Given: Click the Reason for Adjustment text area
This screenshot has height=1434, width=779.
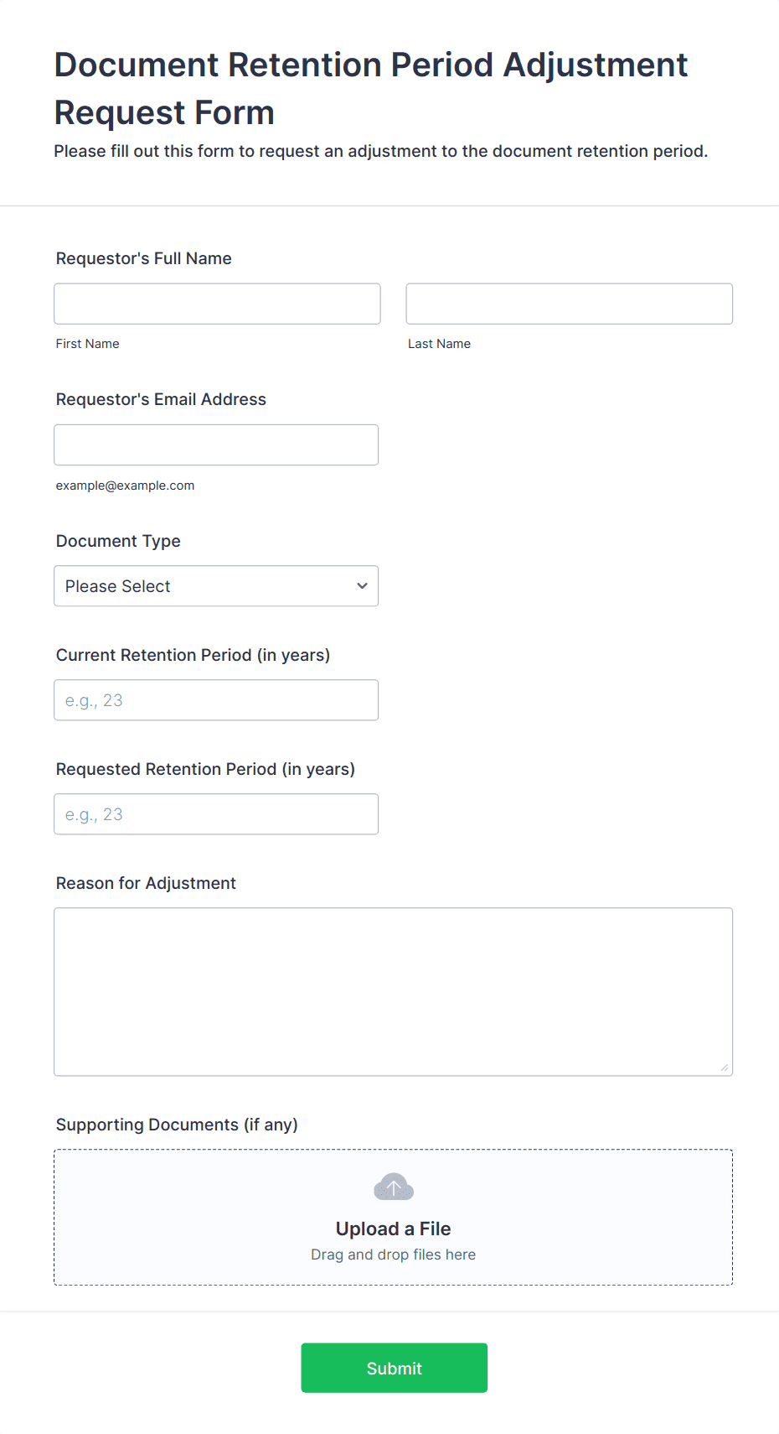Looking at the screenshot, I should [394, 992].
